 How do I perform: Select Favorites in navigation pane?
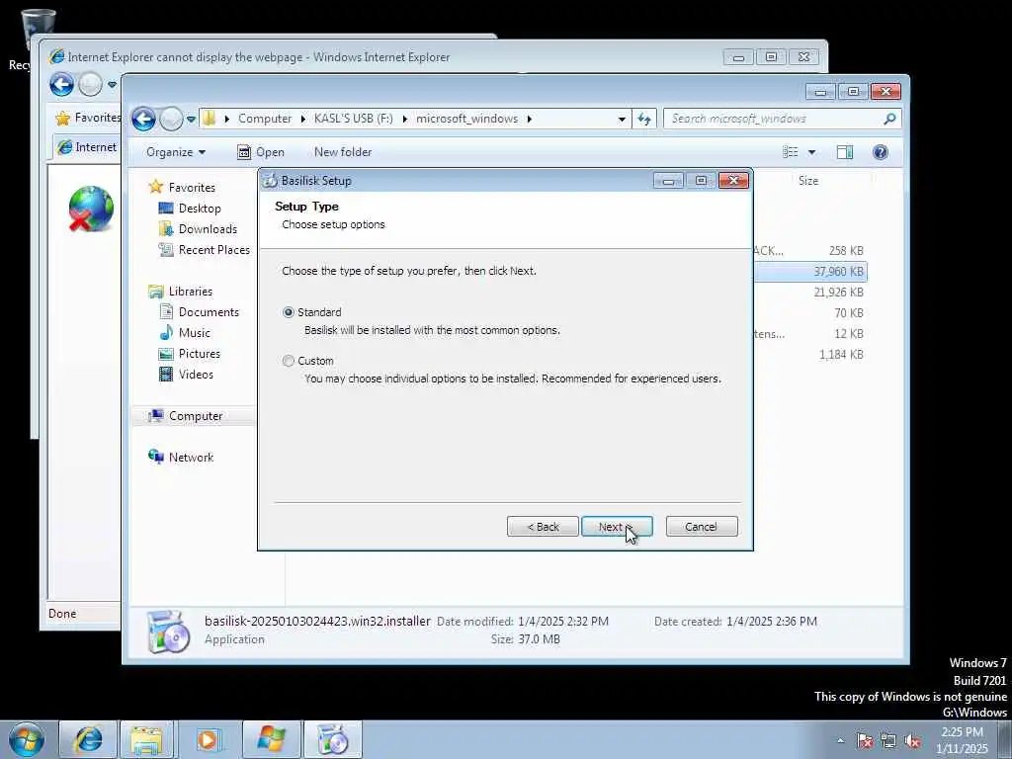pos(192,187)
